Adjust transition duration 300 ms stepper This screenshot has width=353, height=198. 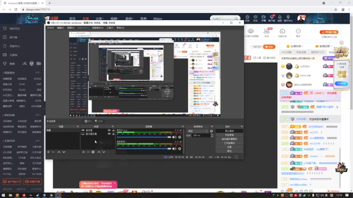212,136
